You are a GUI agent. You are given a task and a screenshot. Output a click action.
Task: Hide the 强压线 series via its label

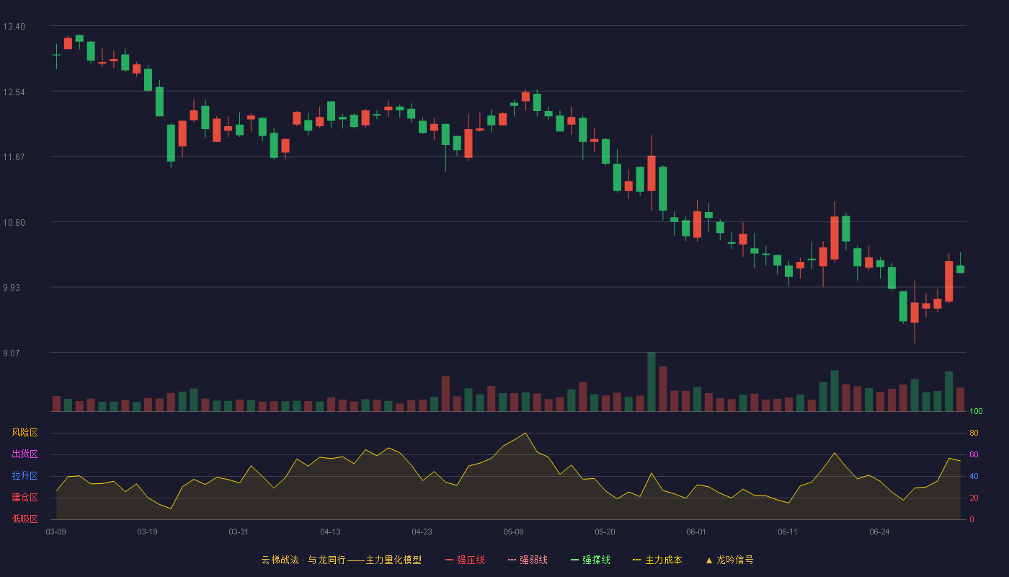471,560
